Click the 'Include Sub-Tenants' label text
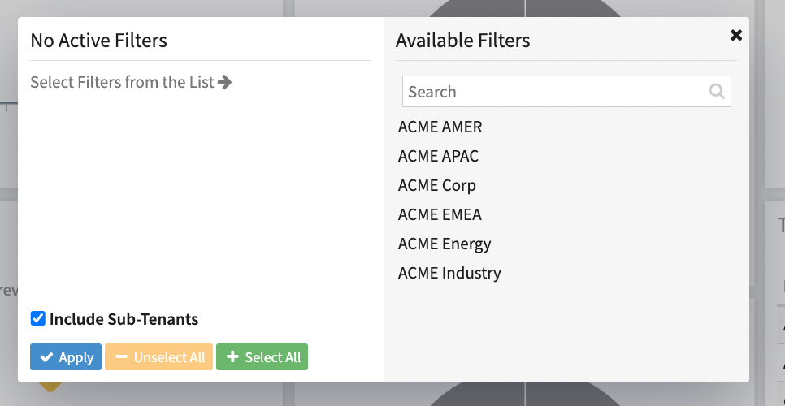 pyautogui.click(x=124, y=319)
